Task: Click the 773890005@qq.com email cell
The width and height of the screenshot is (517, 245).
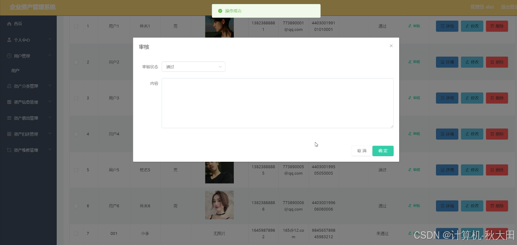Action: tap(293, 170)
